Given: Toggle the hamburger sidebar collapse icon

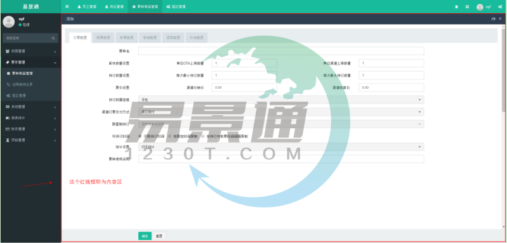Looking at the screenshot, I should click(x=67, y=6).
